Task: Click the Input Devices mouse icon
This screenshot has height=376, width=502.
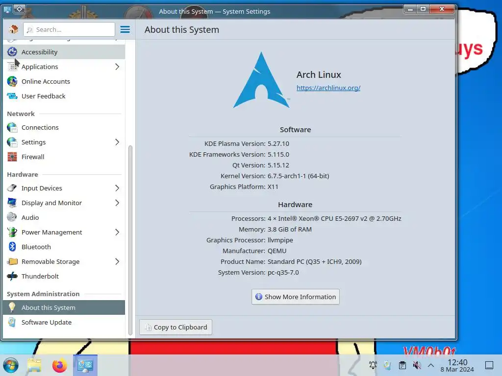Action: 12,188
